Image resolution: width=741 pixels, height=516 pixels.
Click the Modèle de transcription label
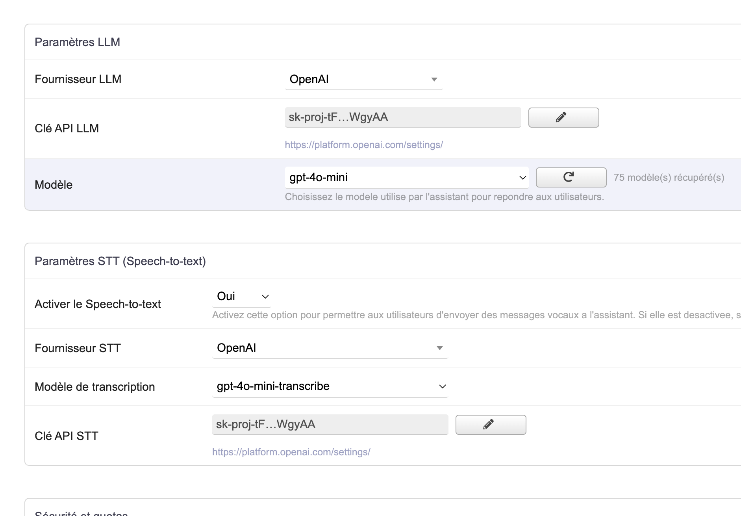[x=94, y=387]
